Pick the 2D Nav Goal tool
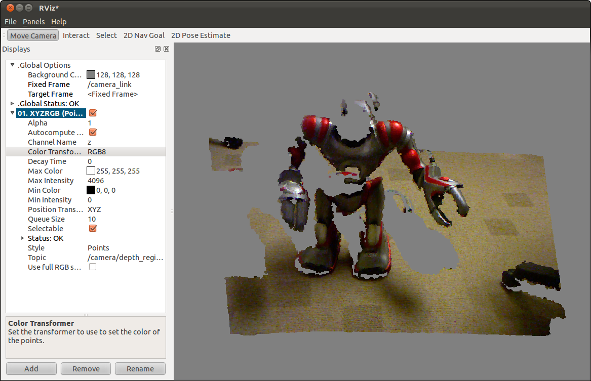This screenshot has height=381, width=591. coord(144,35)
